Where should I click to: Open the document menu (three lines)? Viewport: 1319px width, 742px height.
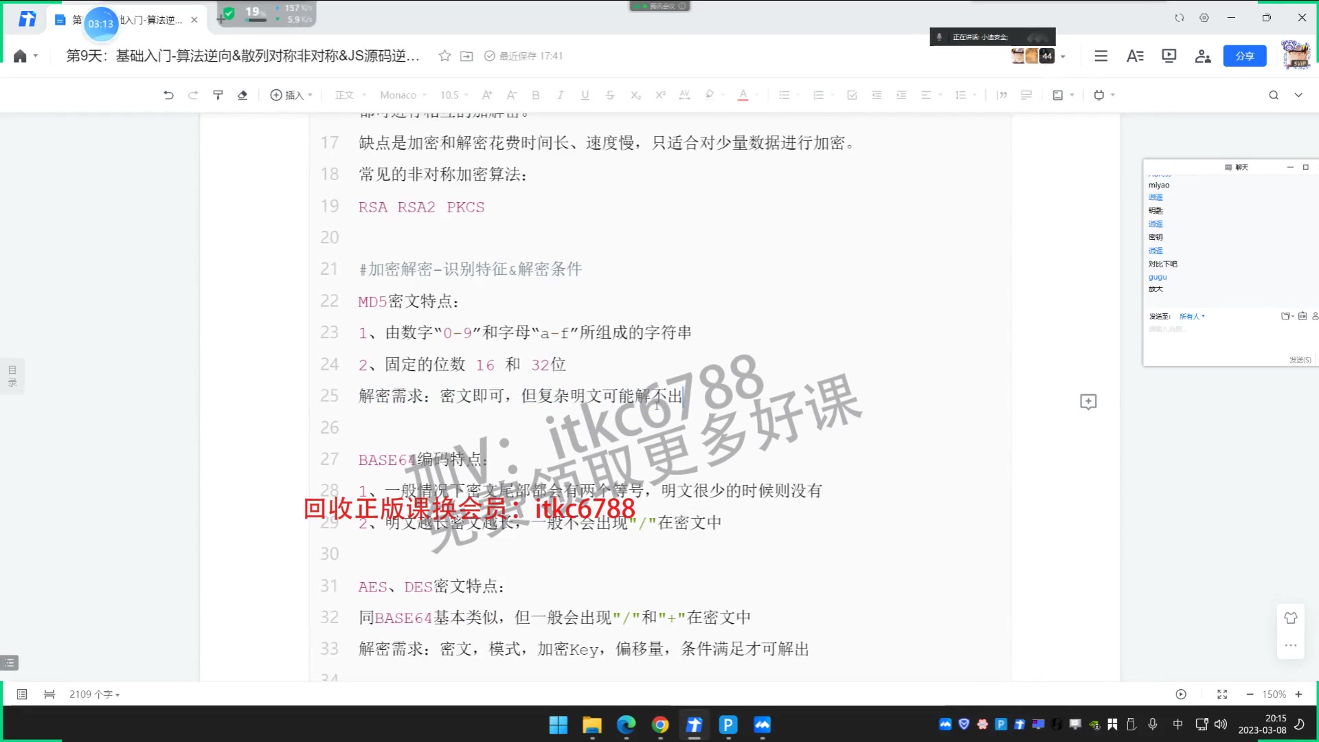1101,56
